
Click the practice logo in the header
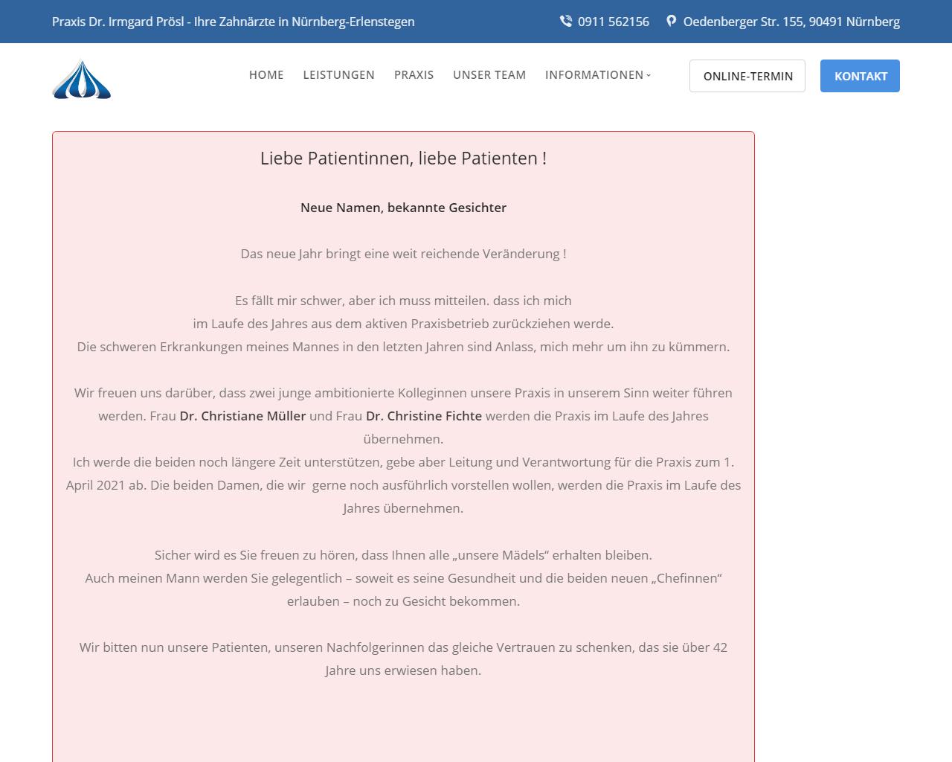click(82, 79)
